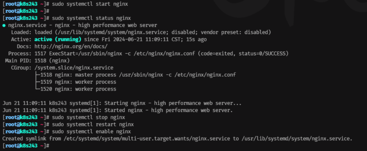Click the http://nginx.org/en/docs/ link
367x151 pixels.
pos(71,47)
